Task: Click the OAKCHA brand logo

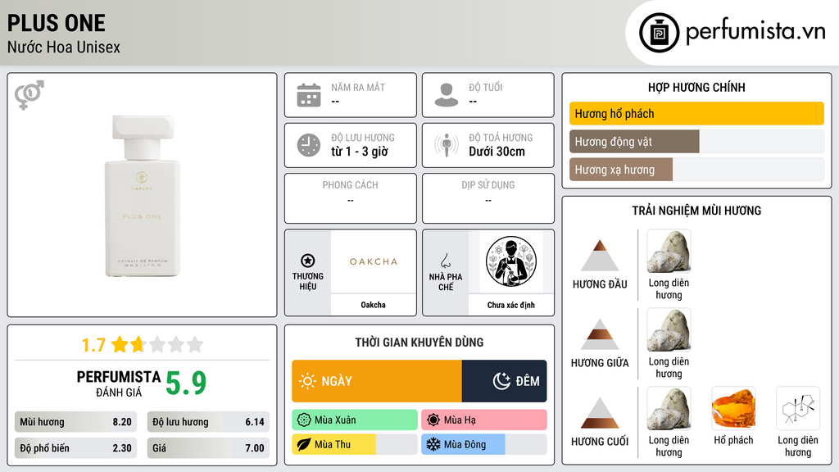Action: 374,261
